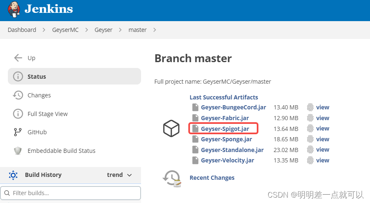Screen dimensions: 370x203
Task: Click the Changes history clock icon
Action: pyautogui.click(x=18, y=95)
